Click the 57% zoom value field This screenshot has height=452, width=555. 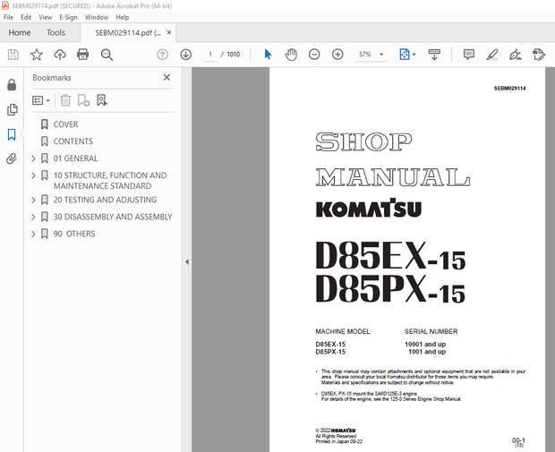point(365,55)
